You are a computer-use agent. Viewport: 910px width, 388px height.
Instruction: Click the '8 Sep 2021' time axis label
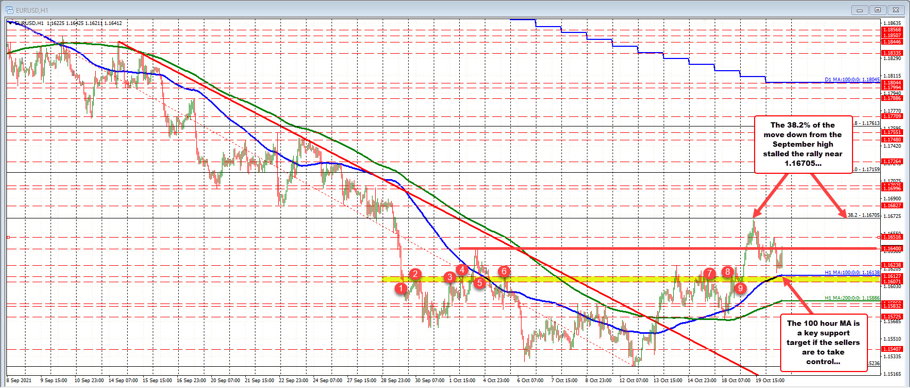[19, 381]
